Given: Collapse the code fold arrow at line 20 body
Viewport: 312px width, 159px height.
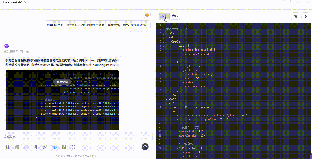Looking at the screenshot, I should [x=163, y=103].
